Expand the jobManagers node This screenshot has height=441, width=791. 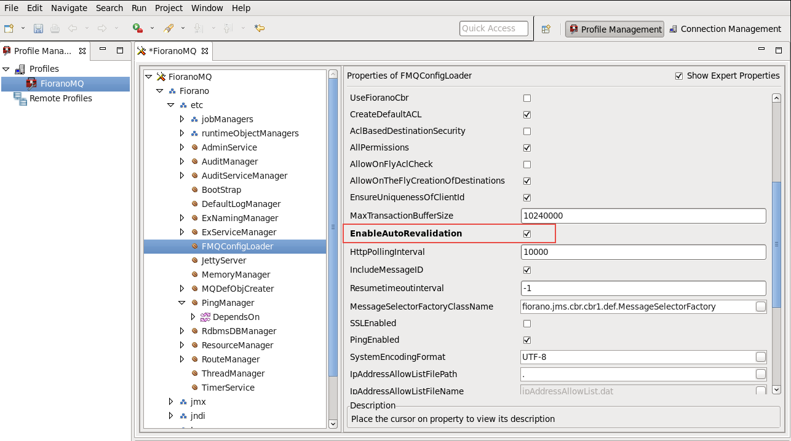(181, 119)
